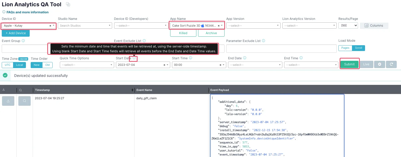Click the Add Device button

16,33
